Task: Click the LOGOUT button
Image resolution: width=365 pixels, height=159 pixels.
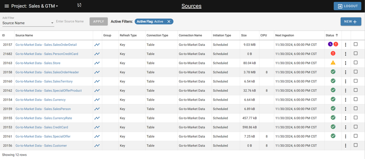Action: (347, 6)
